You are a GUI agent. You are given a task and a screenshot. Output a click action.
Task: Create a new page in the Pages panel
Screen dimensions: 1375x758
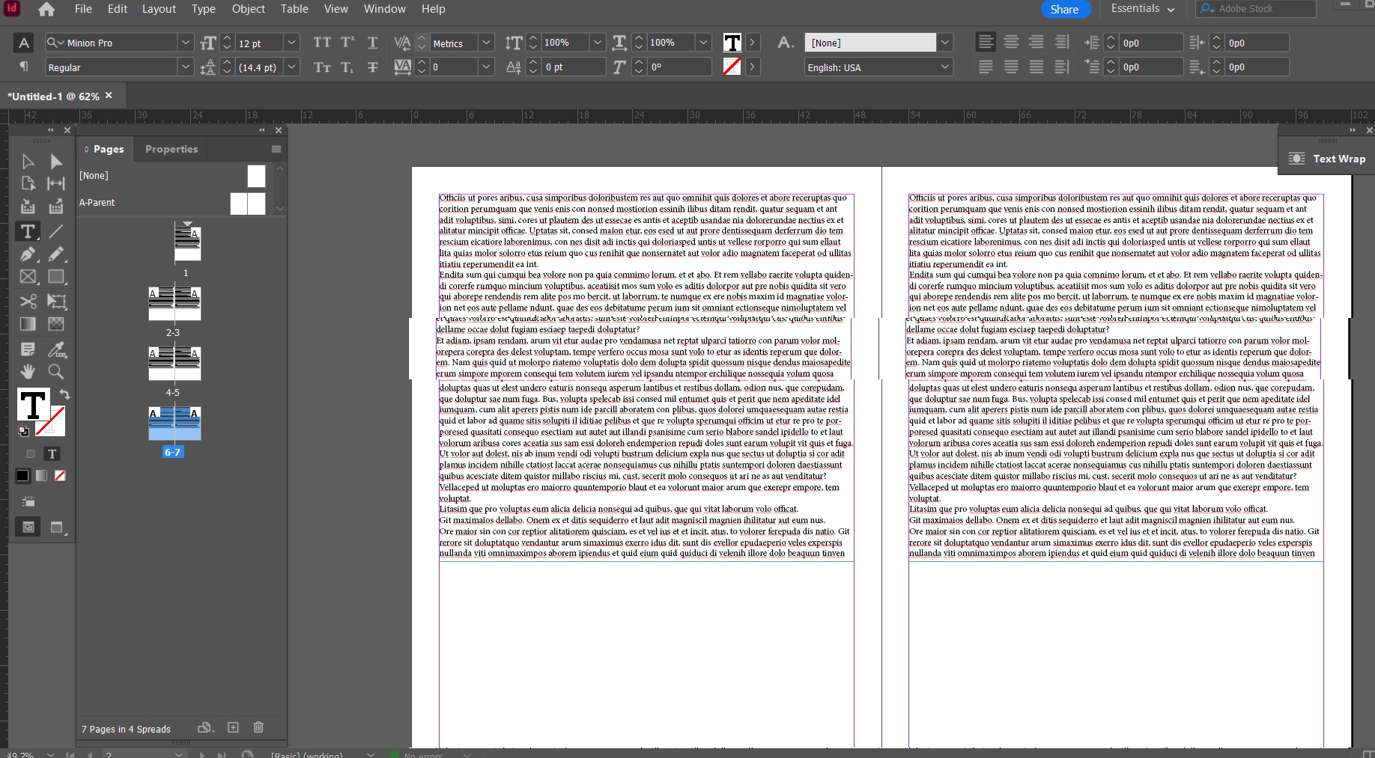(x=233, y=727)
